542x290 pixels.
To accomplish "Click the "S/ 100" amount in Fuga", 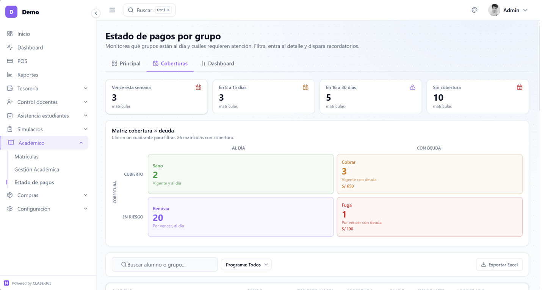I will [x=347, y=229].
